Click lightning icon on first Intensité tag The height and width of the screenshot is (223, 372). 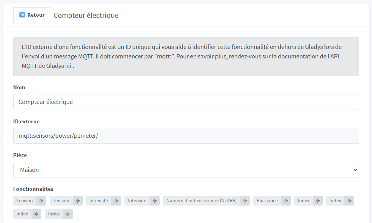pos(116,201)
